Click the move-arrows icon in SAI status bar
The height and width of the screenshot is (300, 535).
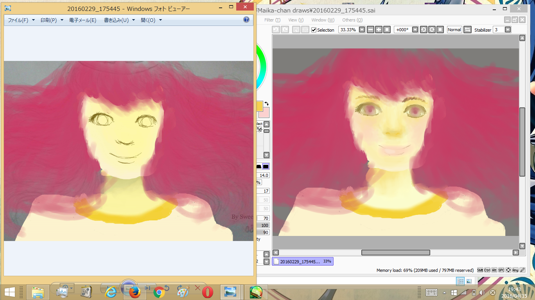508,270
